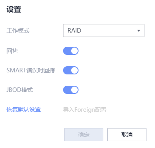Toggle the 回拷 switch off
This screenshot has width=155, height=148.
71,51
